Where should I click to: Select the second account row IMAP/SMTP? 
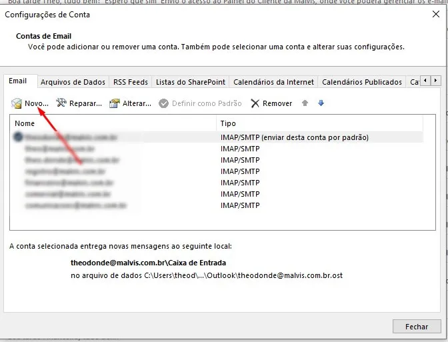pos(218,149)
